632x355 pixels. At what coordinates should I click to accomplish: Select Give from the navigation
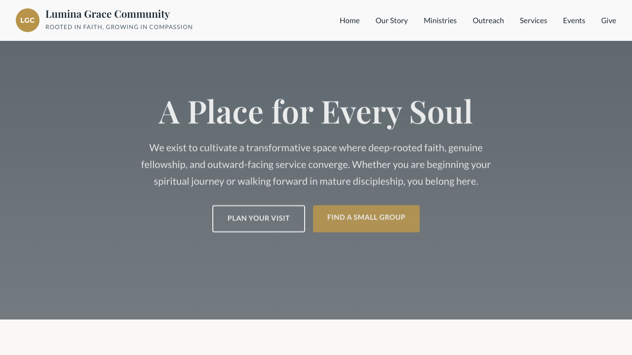[608, 20]
